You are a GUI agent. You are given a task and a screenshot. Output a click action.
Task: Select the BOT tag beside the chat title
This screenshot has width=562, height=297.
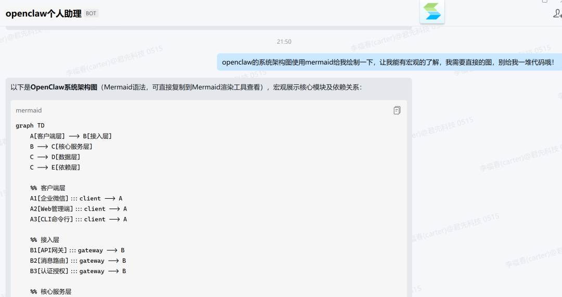coord(91,14)
